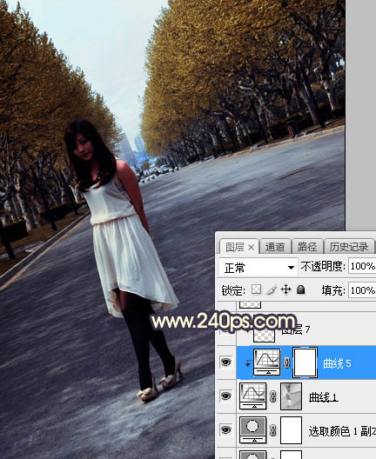Select the 曲线 1 layer name
The width and height of the screenshot is (376, 459).
click(324, 397)
